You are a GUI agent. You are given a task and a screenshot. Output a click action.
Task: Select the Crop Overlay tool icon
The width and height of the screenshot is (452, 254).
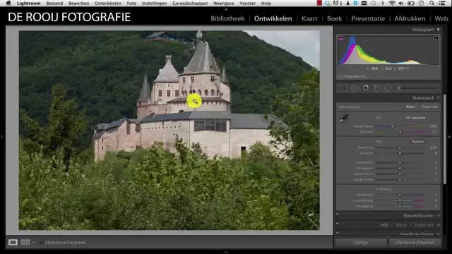[343, 88]
